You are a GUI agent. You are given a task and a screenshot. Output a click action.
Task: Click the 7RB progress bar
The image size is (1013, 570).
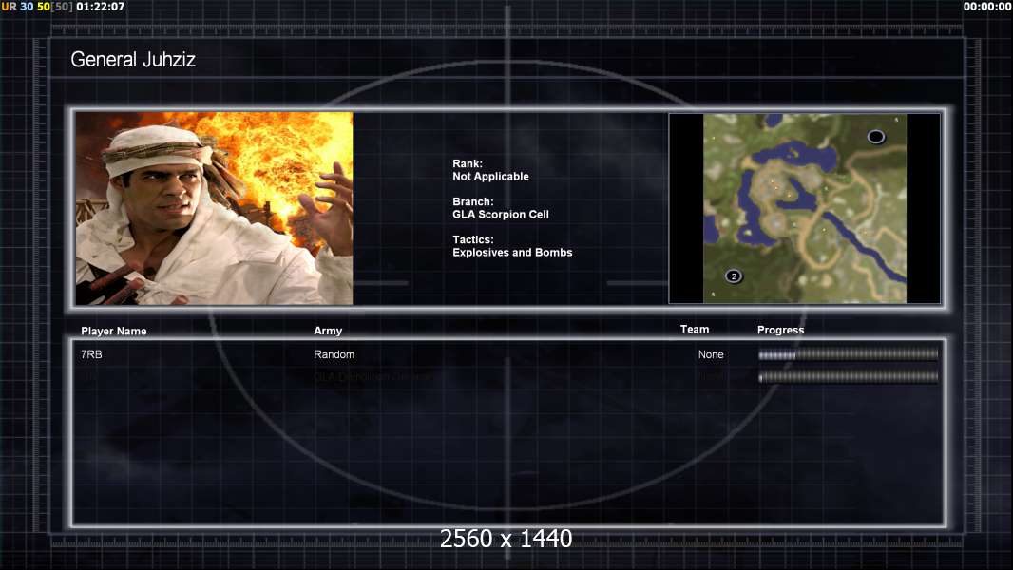[849, 354]
